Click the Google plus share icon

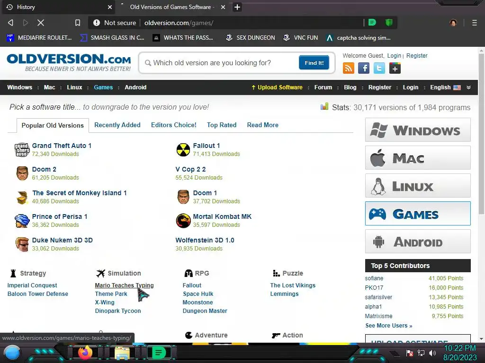pyautogui.click(x=395, y=68)
